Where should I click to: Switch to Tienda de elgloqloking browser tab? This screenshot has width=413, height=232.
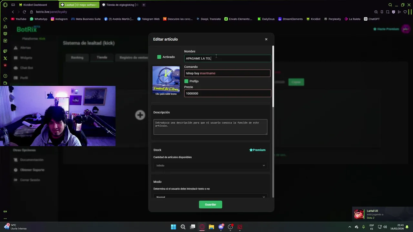click(x=120, y=5)
